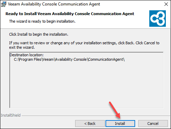
Task: Click empty title bar space left of X
Action: point(131,4)
